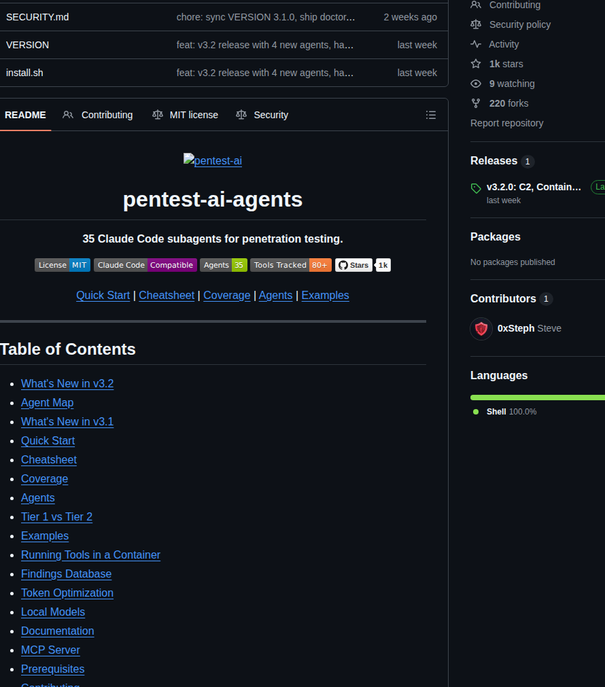
Task: Click the people icon beside sidebar Contributing
Action: pos(476,5)
